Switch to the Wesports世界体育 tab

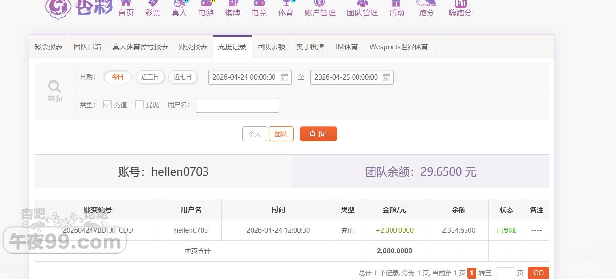[399, 47]
